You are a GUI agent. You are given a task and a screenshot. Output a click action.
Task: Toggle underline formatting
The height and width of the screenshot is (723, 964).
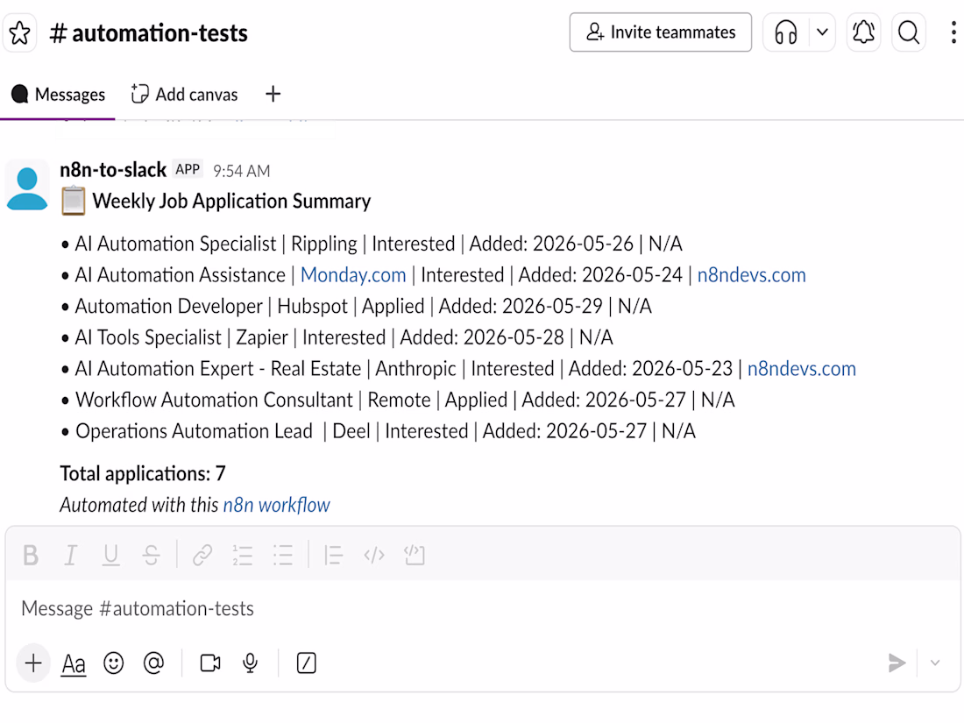pos(110,555)
